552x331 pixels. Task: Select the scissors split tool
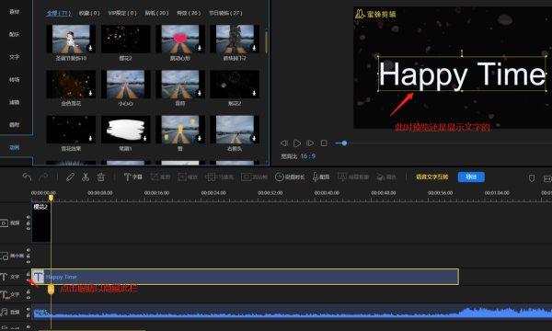tap(86, 177)
